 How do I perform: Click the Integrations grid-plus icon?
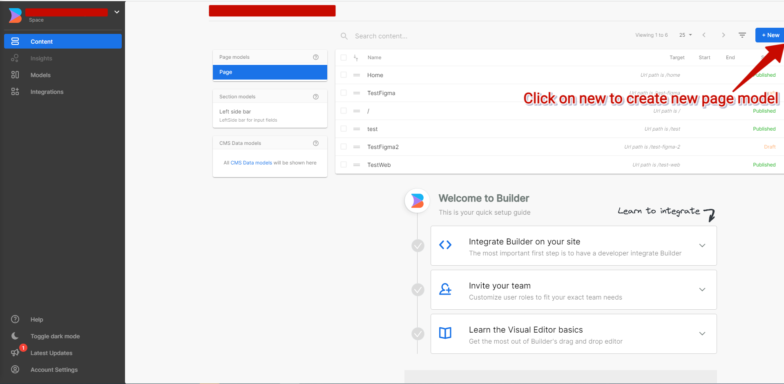15,91
